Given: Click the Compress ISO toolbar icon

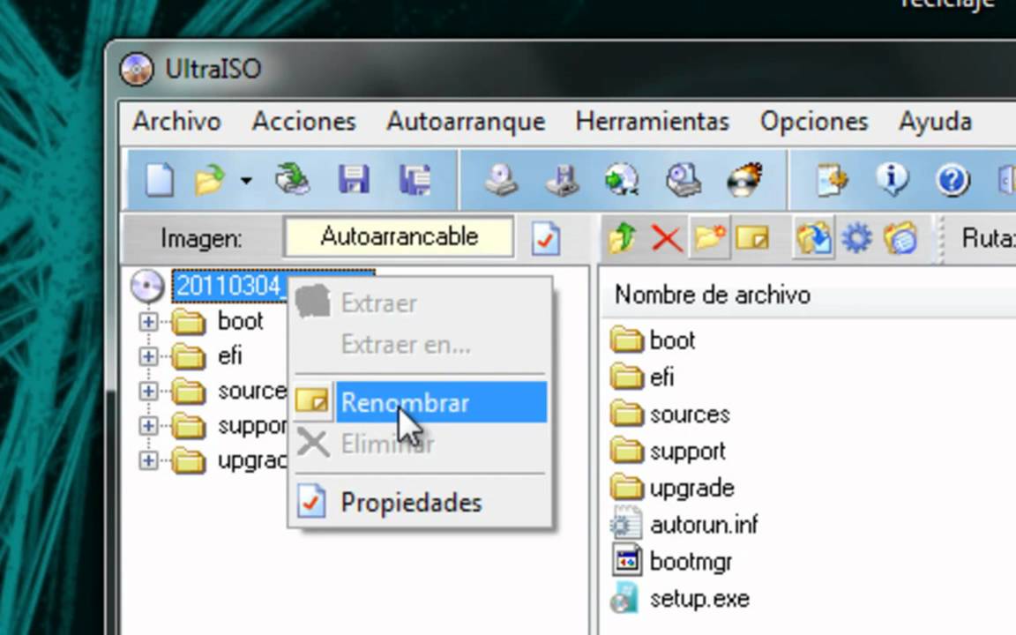Looking at the screenshot, I should pyautogui.click(x=562, y=180).
